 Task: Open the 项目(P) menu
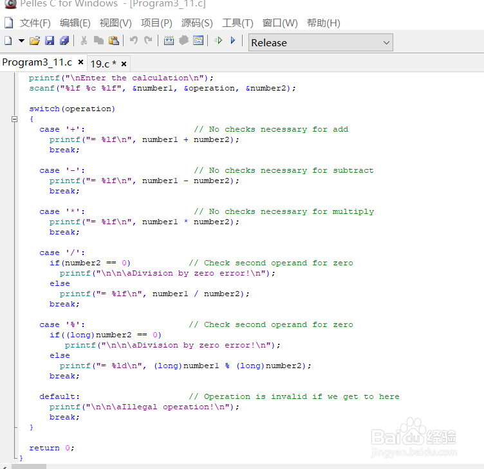pyautogui.click(x=156, y=23)
